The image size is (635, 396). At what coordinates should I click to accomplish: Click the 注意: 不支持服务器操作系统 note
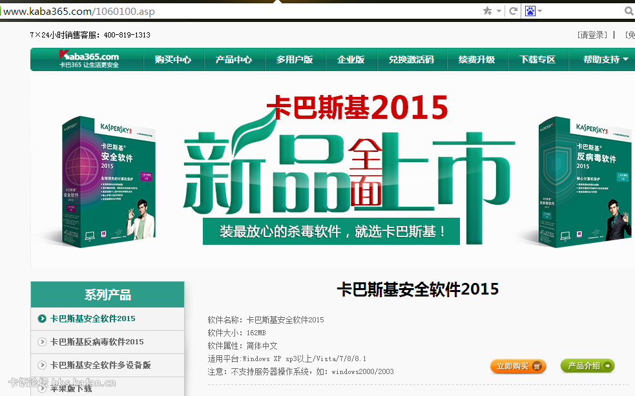click(300, 371)
